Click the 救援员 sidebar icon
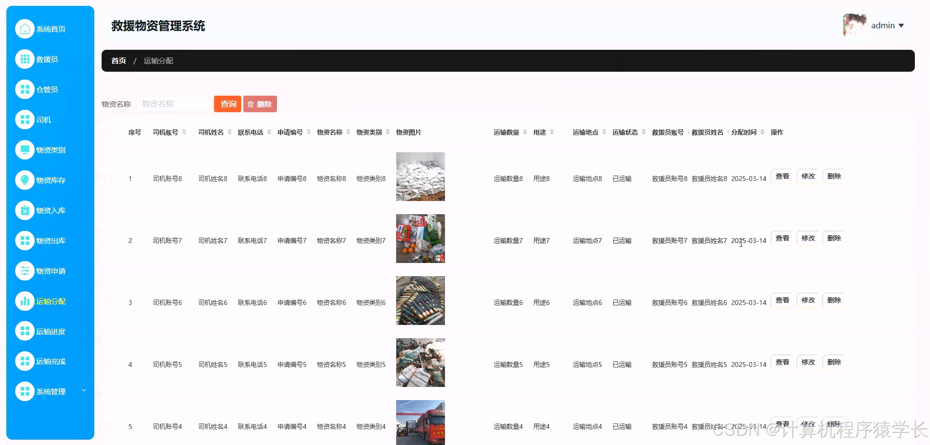The width and height of the screenshot is (930, 445). click(x=25, y=59)
